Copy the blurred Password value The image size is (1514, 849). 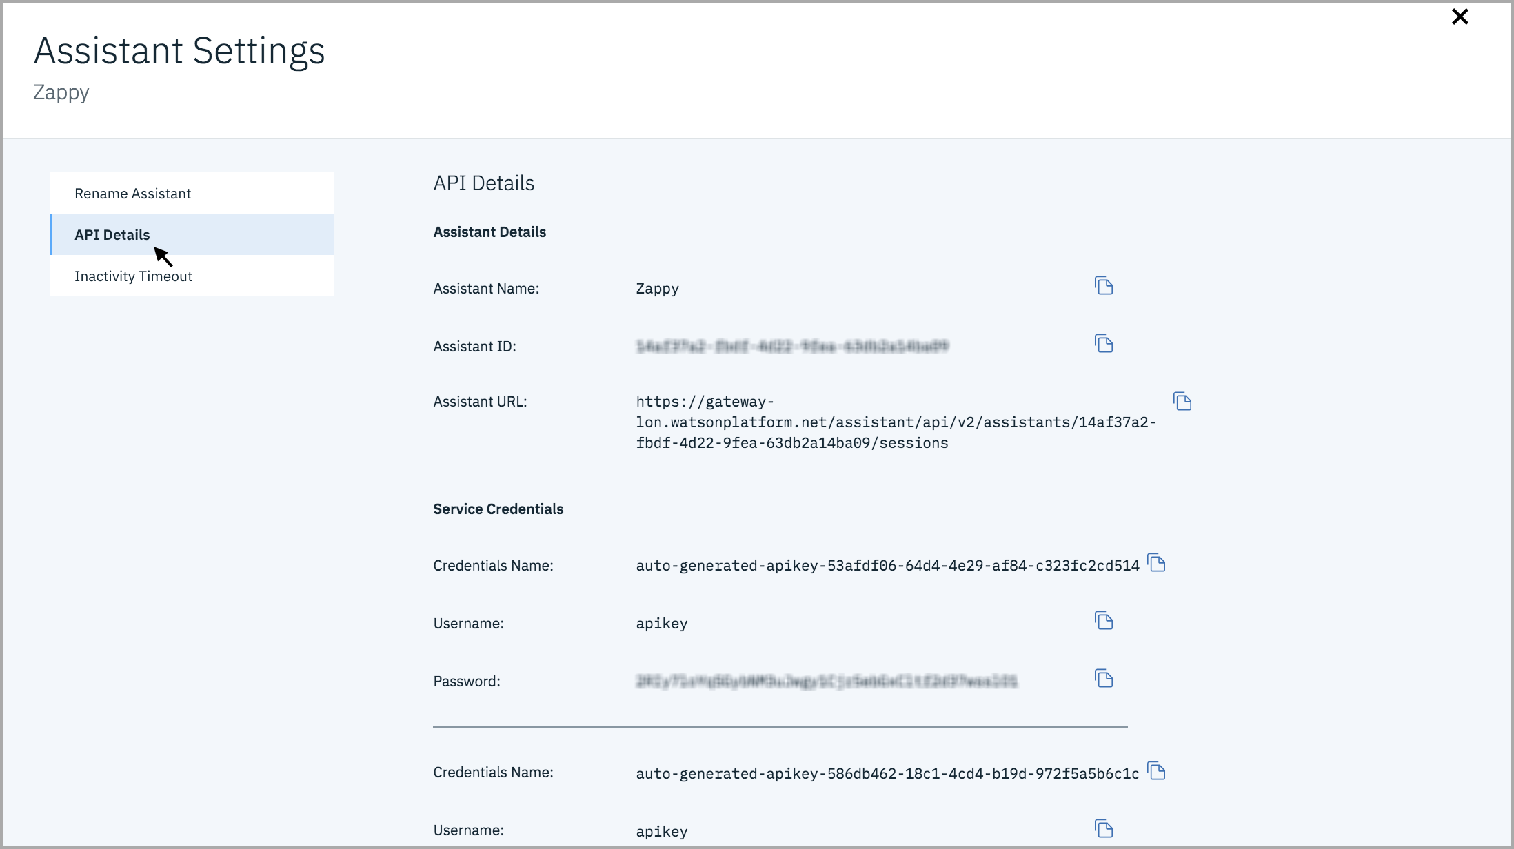coord(1104,679)
